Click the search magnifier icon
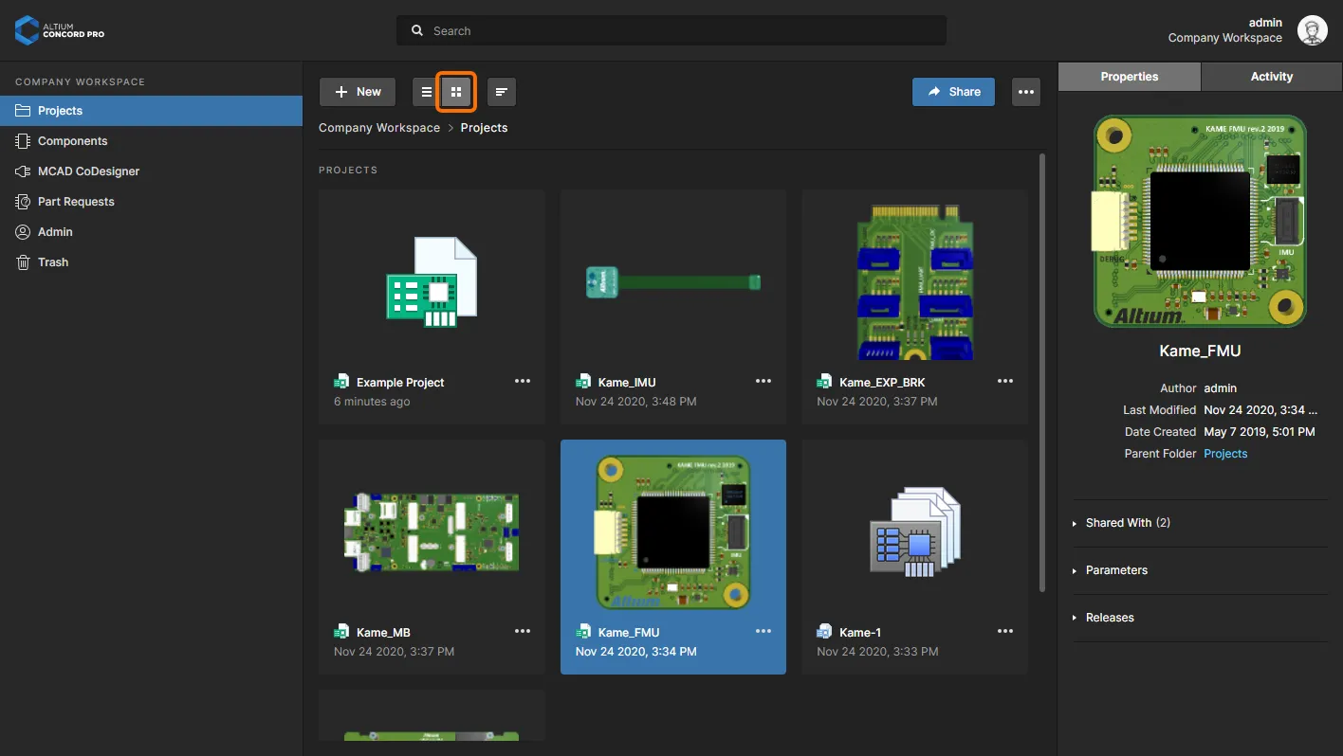 point(416,30)
